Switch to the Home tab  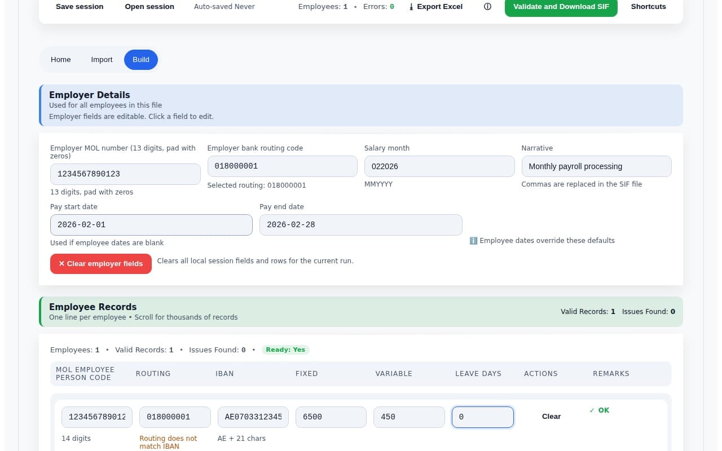click(60, 59)
